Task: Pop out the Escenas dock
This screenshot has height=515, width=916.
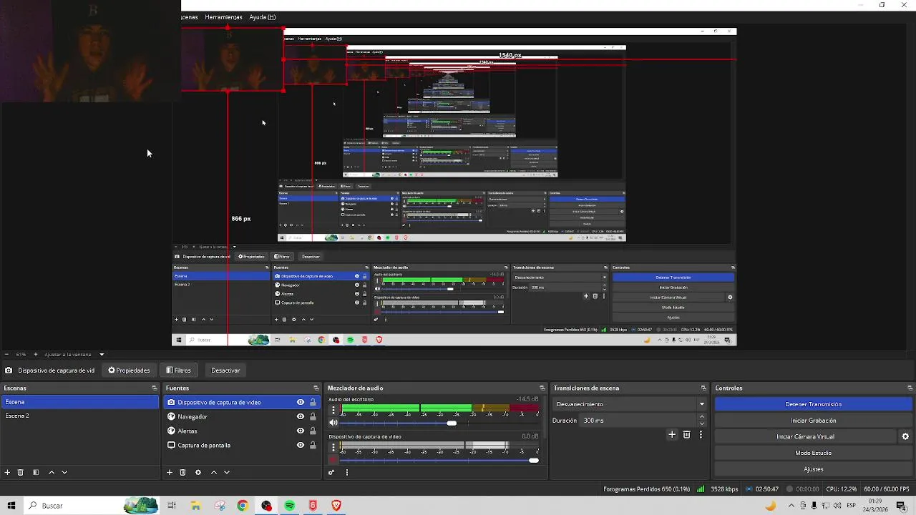Action: coord(155,388)
